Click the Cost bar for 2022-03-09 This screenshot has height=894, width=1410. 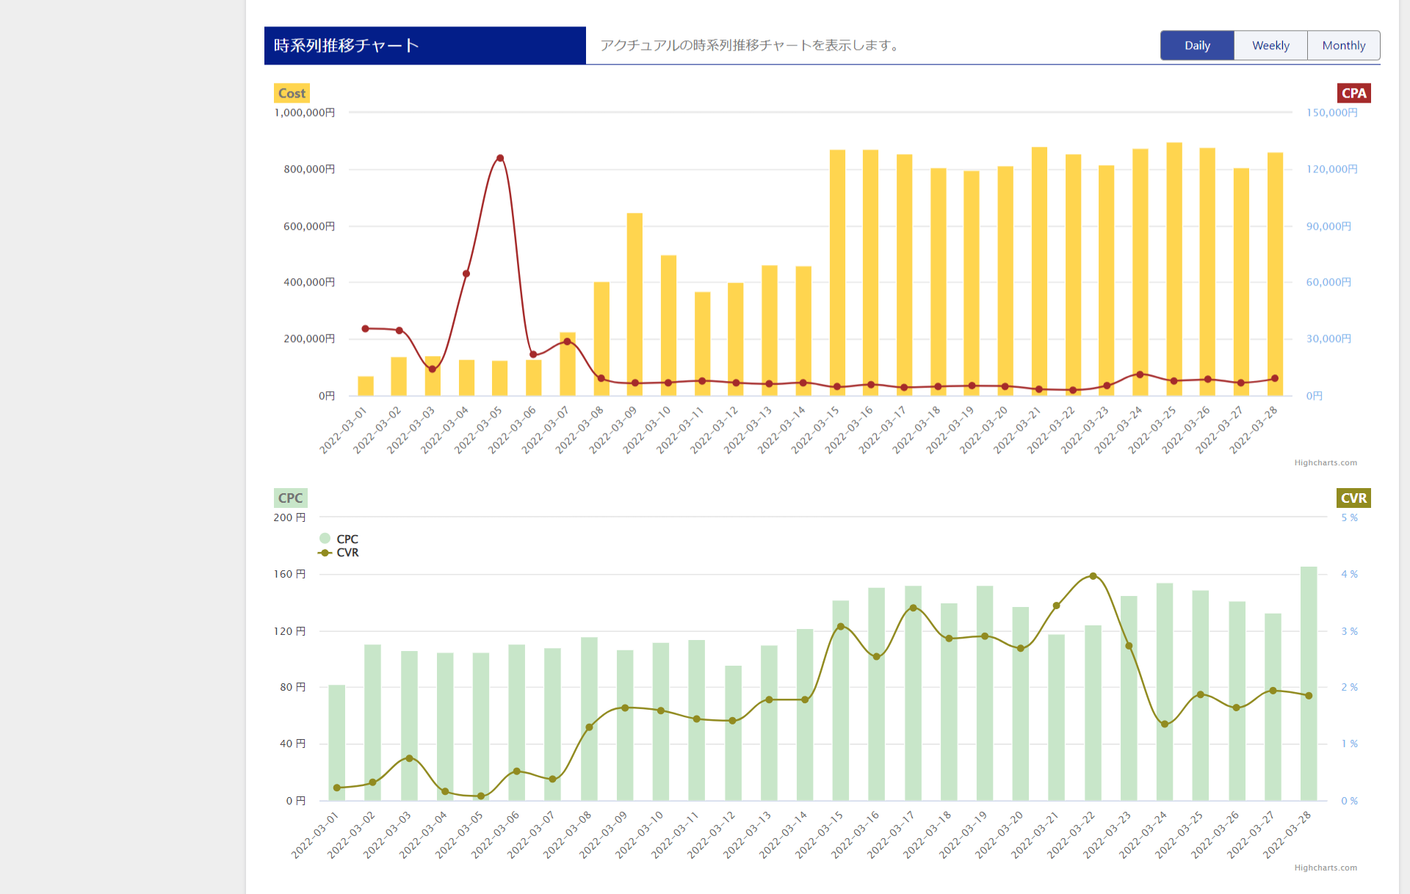(x=634, y=294)
